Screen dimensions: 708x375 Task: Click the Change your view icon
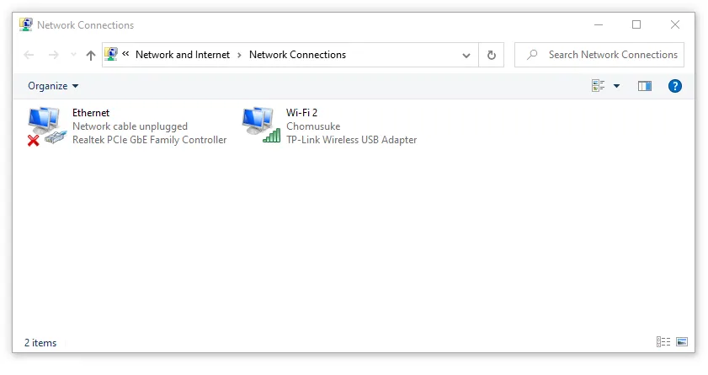pyautogui.click(x=598, y=86)
